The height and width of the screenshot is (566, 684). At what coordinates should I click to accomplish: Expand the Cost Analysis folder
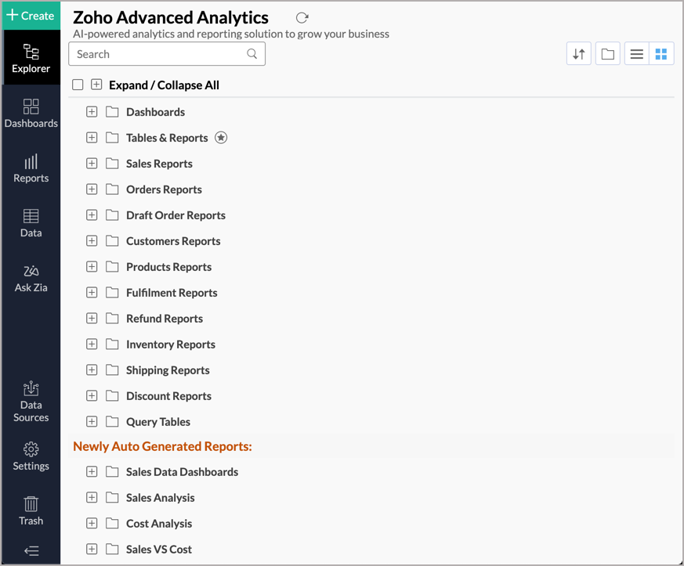(92, 524)
